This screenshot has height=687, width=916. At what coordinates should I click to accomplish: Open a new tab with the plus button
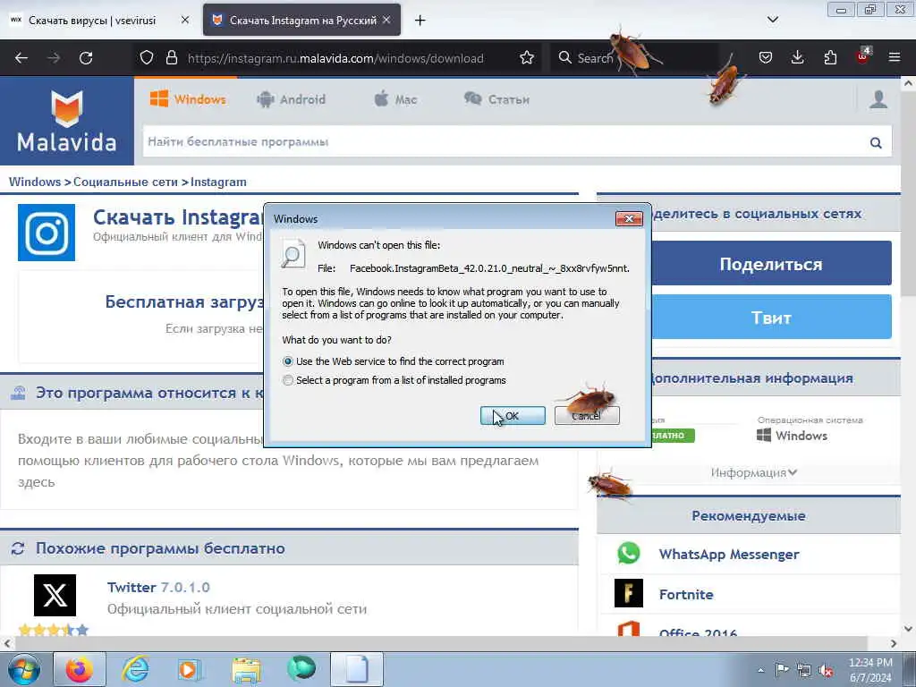420,21
